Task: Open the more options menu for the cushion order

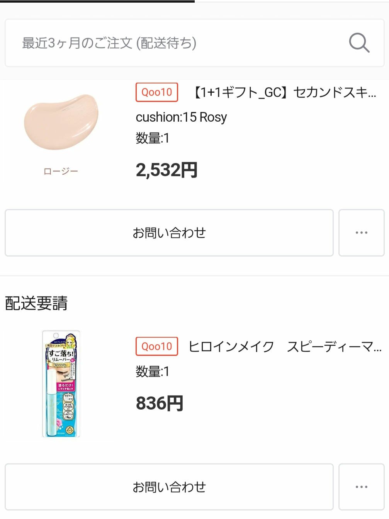Action: pos(361,233)
